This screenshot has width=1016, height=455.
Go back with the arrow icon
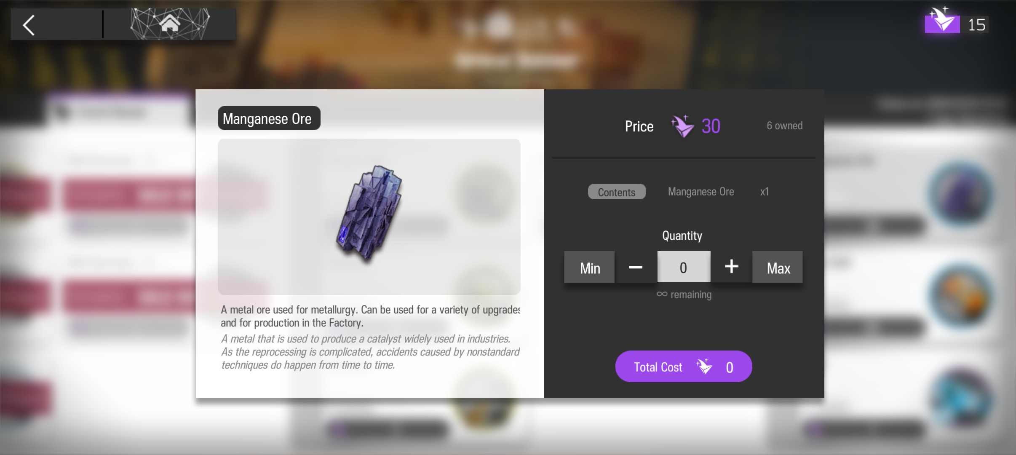click(x=29, y=25)
